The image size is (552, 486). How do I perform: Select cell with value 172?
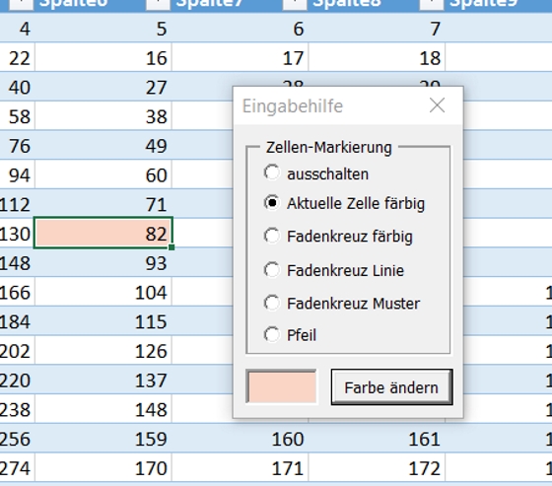click(377, 467)
